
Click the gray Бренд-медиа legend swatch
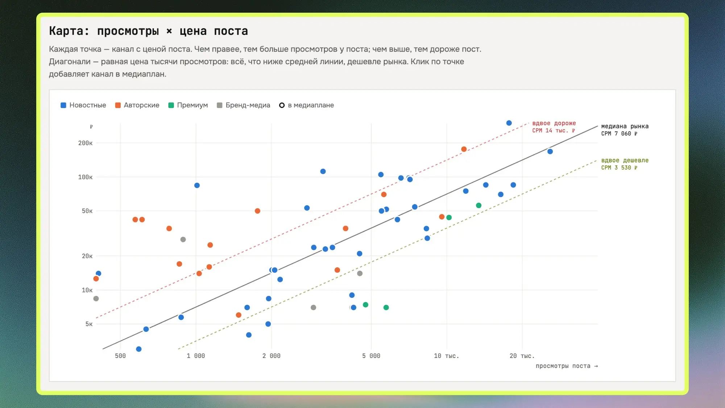tap(220, 105)
